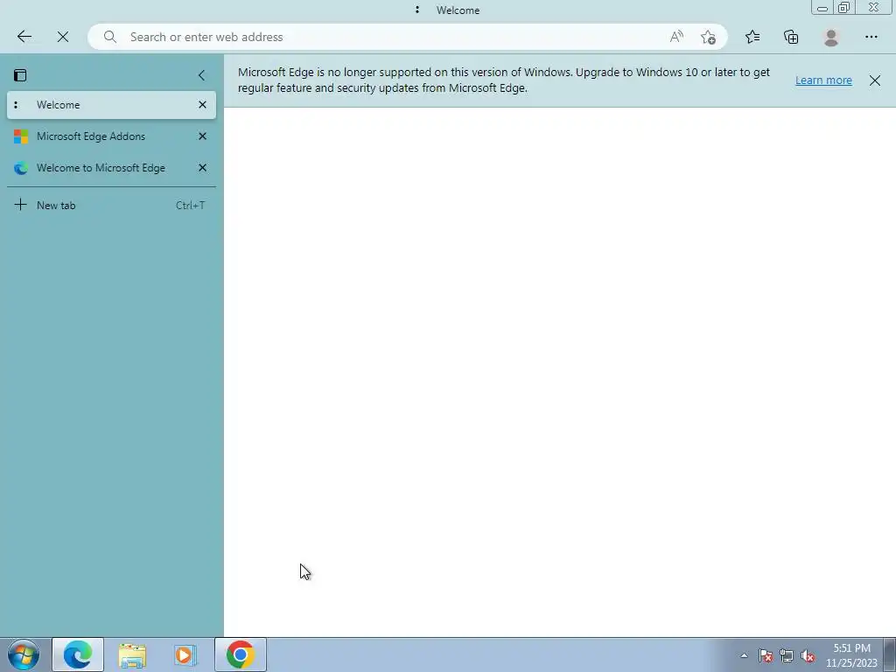Collapse the vertical tabs pane
The height and width of the screenshot is (672, 896).
201,75
